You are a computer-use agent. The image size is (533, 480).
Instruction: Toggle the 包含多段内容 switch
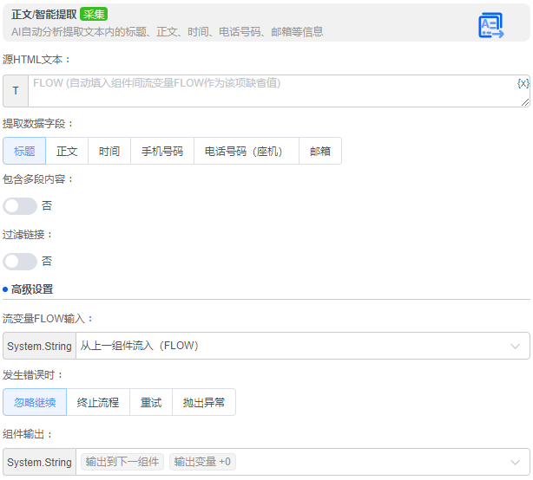[x=20, y=206]
